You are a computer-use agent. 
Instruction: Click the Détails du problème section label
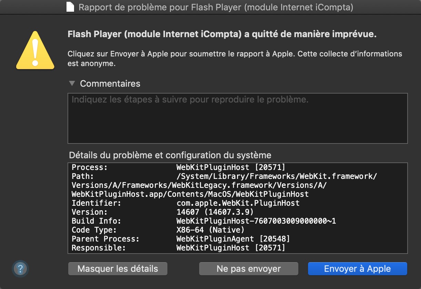click(x=170, y=155)
